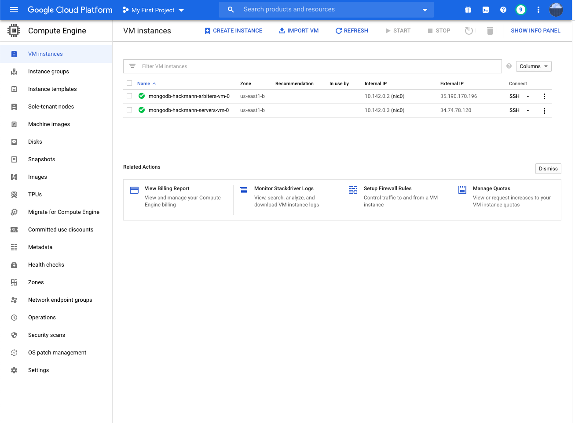Click the Search products and resources field
This screenshot has height=423, width=575.
(326, 10)
